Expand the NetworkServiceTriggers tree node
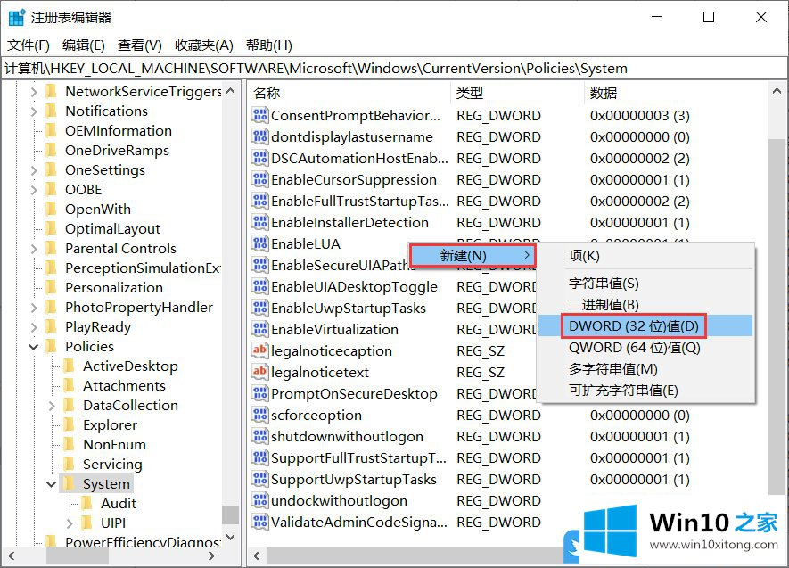Image resolution: width=789 pixels, height=568 pixels. (x=34, y=92)
